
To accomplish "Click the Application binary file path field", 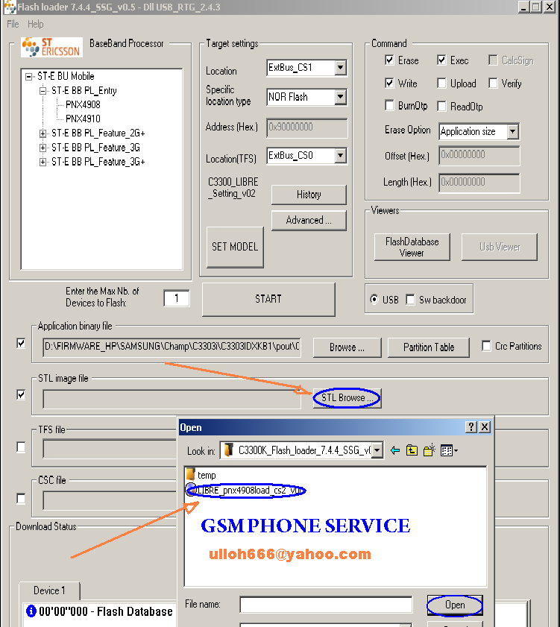I will 172,347.
